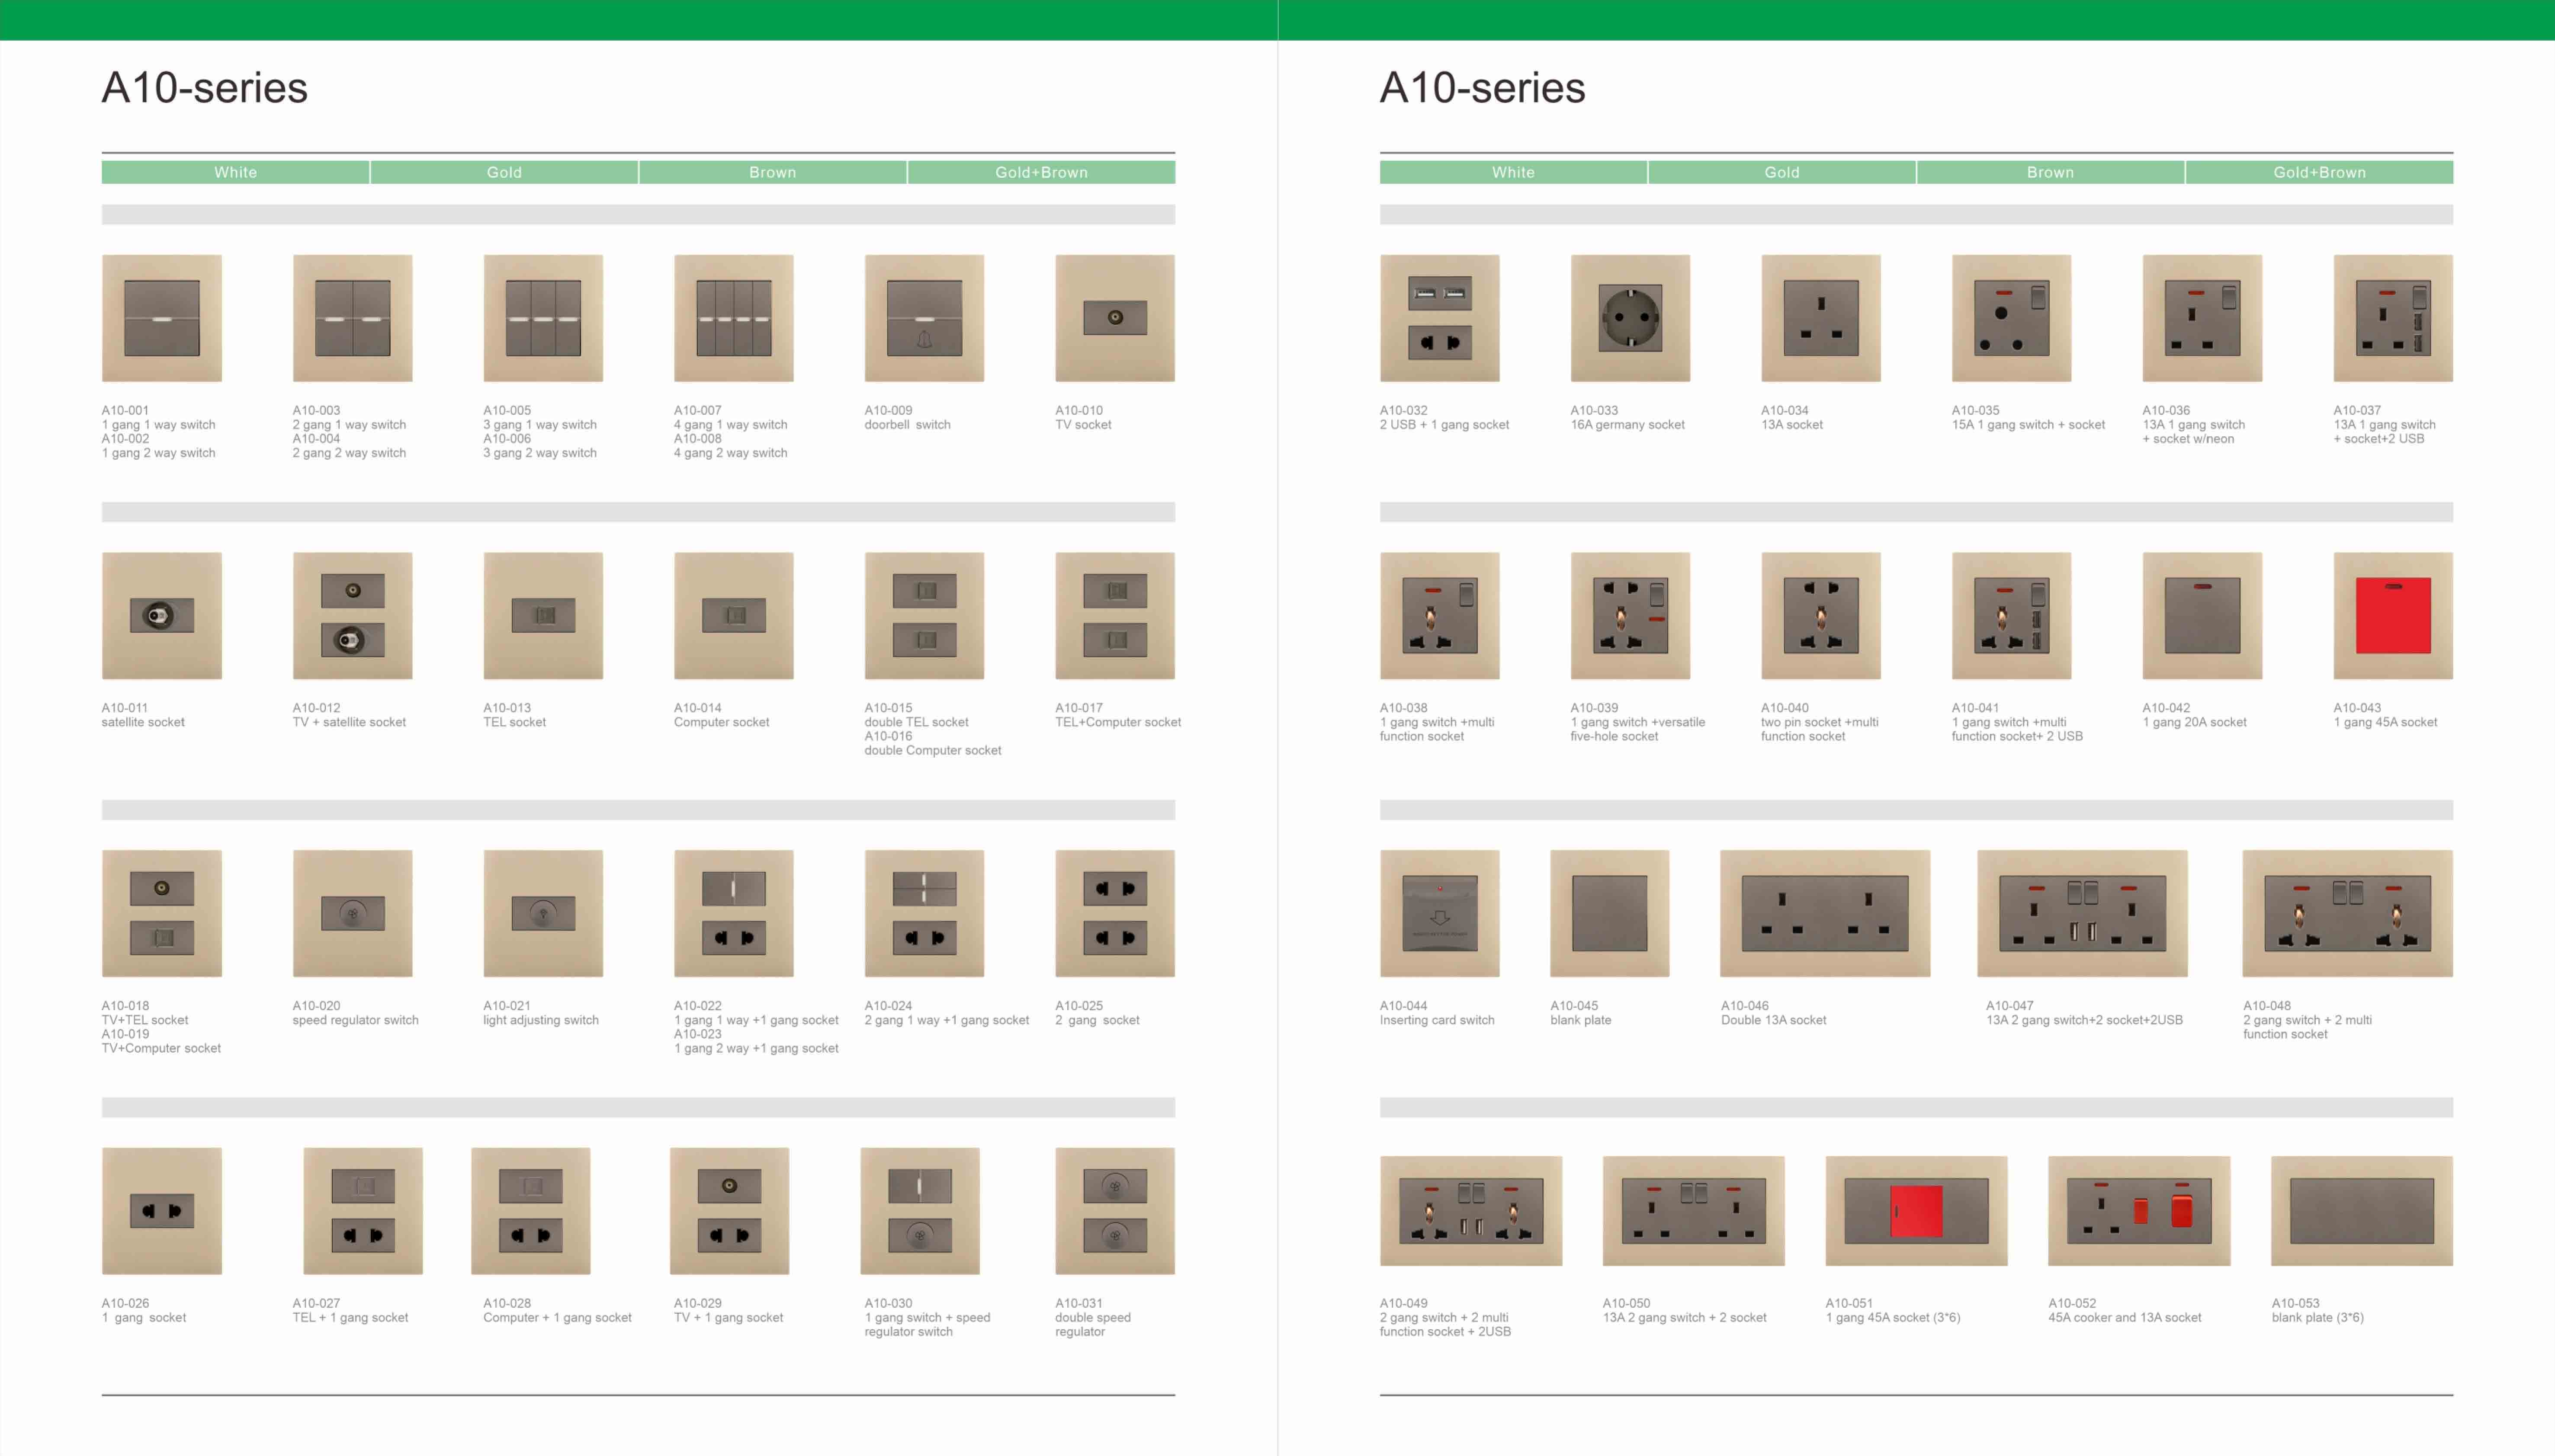Select the A10-009 doorbell switch image

924,318
